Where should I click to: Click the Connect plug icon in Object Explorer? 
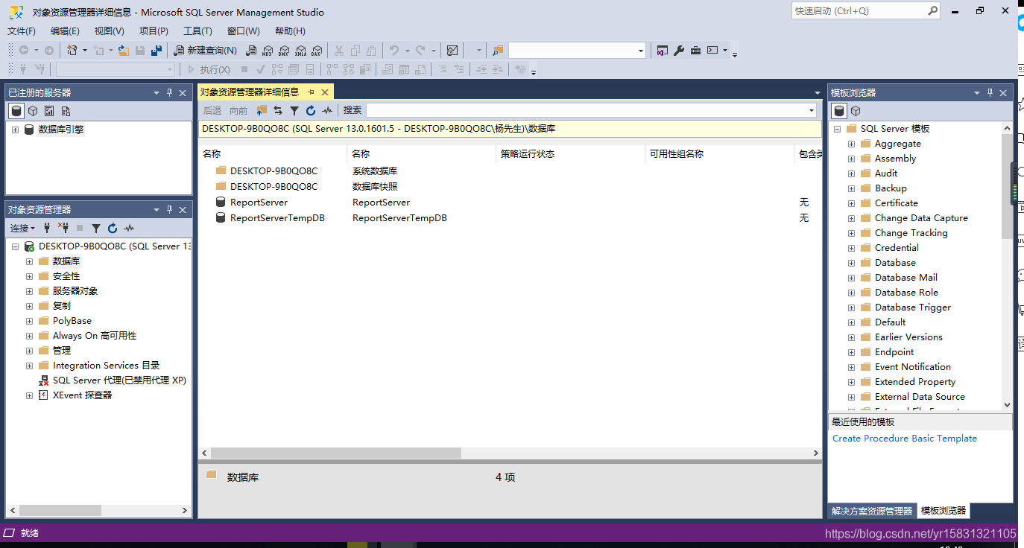pyautogui.click(x=47, y=228)
